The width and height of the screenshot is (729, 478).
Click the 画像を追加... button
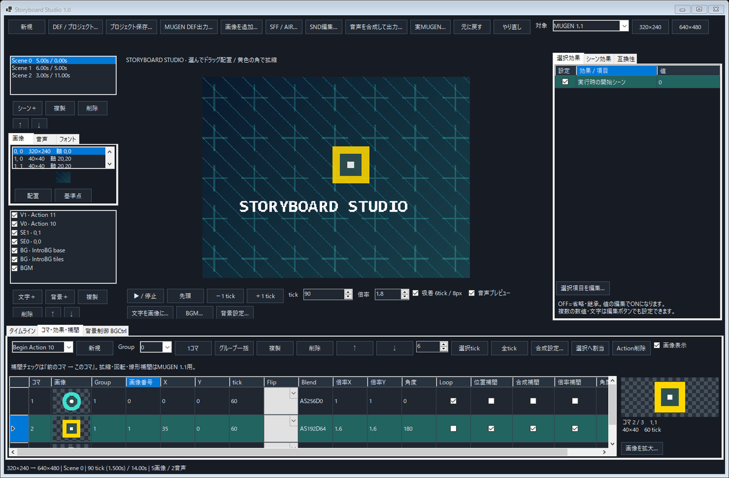point(241,27)
